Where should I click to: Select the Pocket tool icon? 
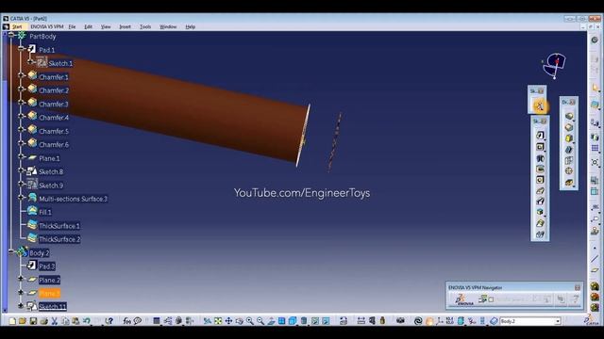540,147
